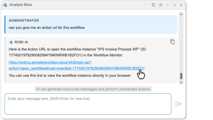The image size is (213, 120).
Task: Click the AI inaccurate messages disclaimer
Action: pos(93,89)
